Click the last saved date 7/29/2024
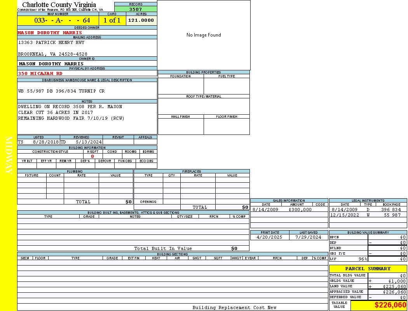408x311 pixels. (x=308, y=237)
